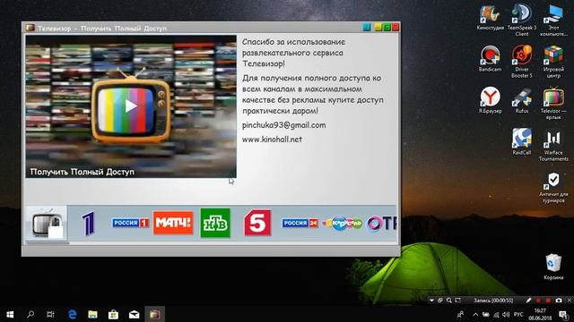Switch the РУС input language indicator
This screenshot has height=322, width=574.
click(518, 314)
